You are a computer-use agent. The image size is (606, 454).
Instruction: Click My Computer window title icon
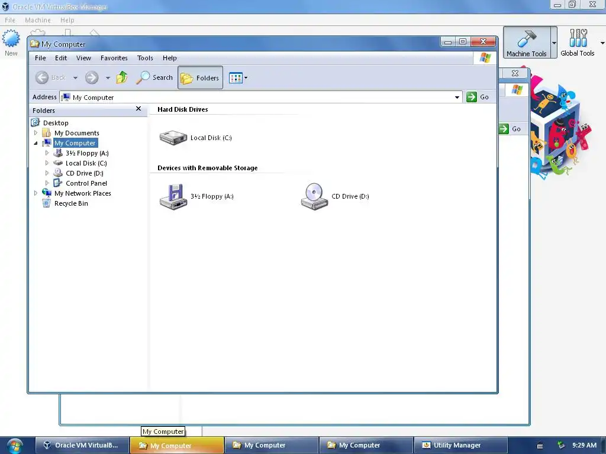click(x=35, y=44)
